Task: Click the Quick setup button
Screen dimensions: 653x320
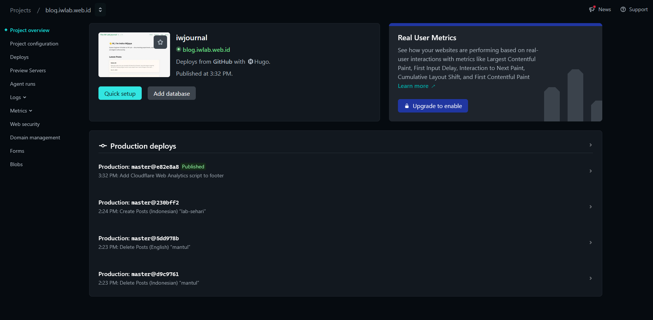Action: [x=120, y=93]
